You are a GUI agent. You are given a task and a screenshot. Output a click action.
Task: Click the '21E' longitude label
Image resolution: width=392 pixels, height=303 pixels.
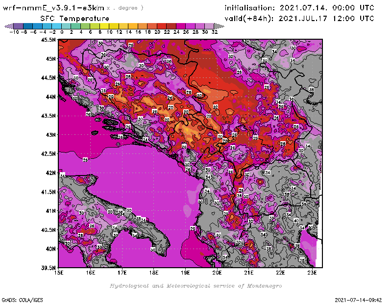pos(249,273)
